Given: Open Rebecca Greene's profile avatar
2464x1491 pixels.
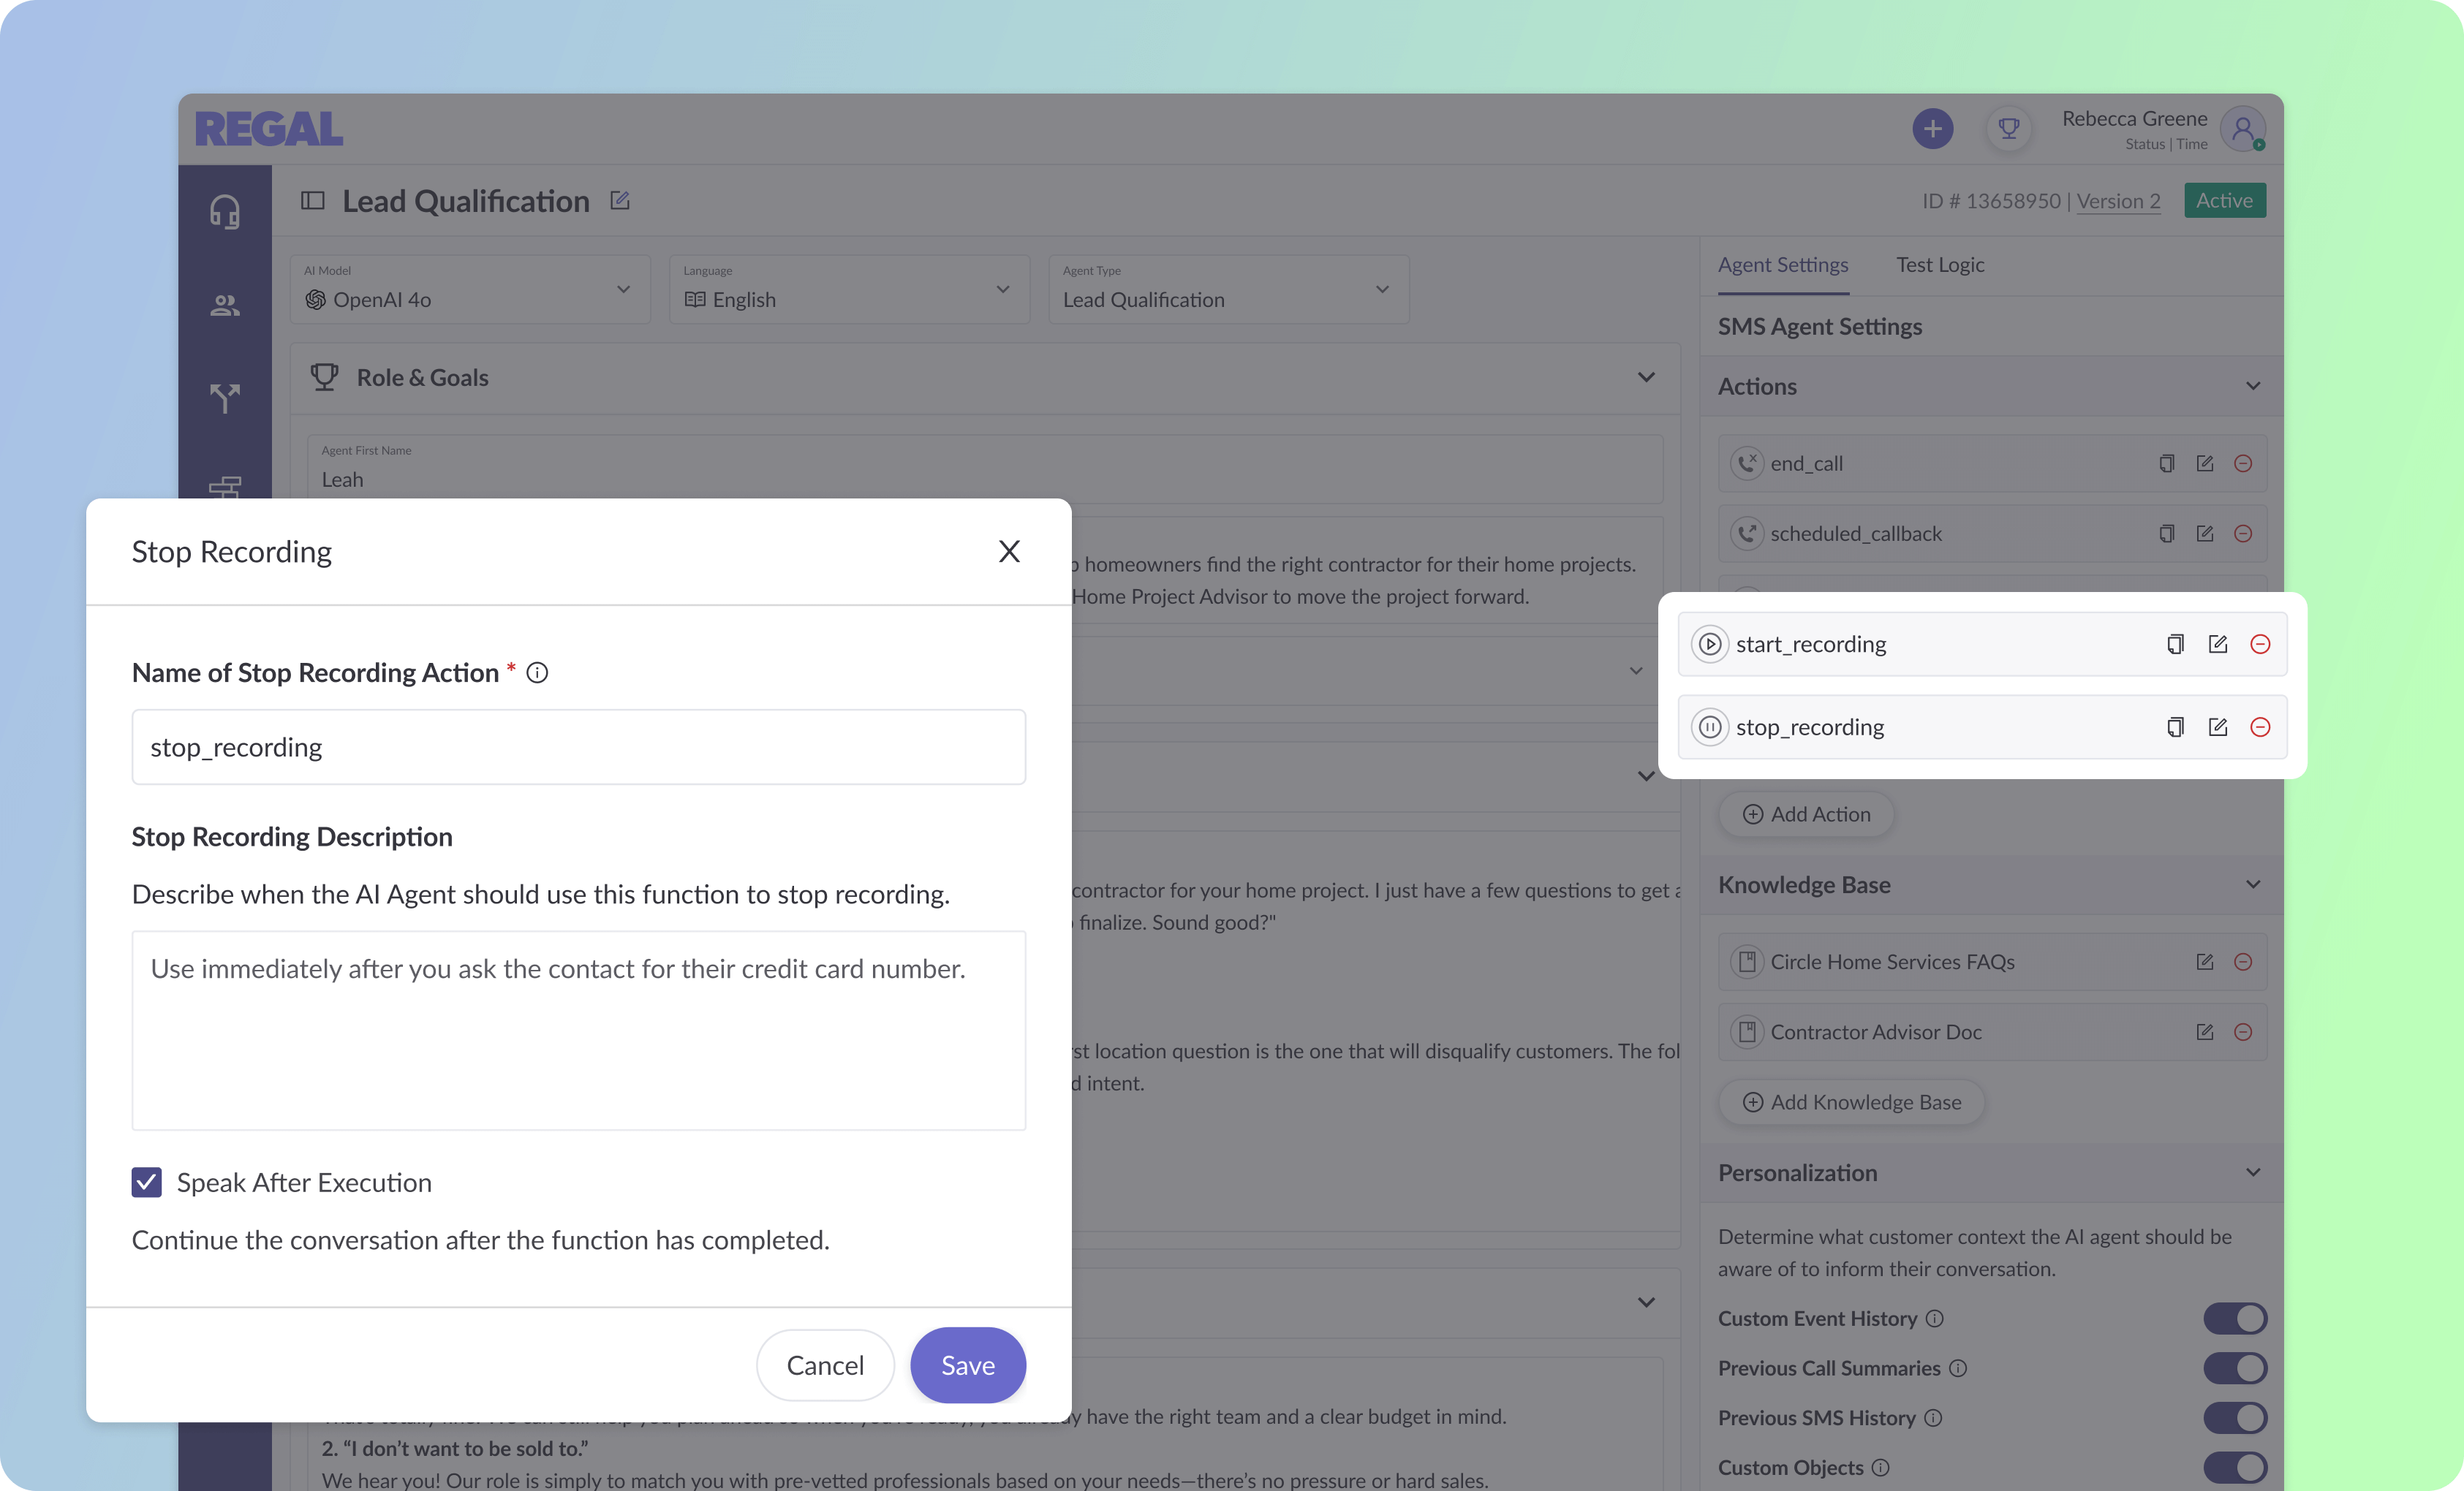Looking at the screenshot, I should (x=2242, y=129).
